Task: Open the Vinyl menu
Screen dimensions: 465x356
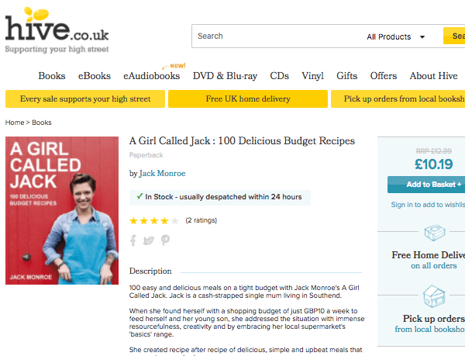Action: 312,76
